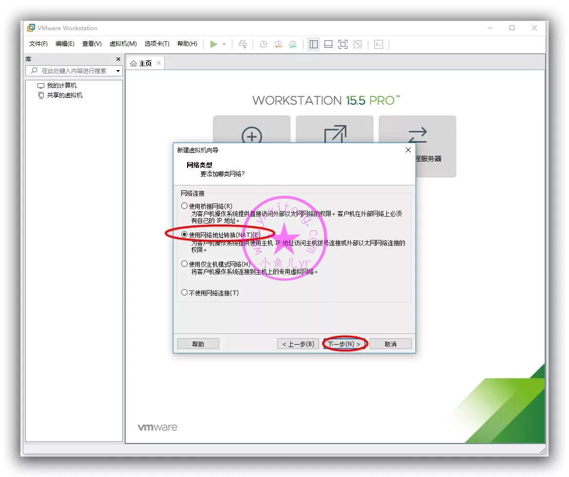Click the 下一步(N) next button
The image size is (569, 477).
point(344,344)
